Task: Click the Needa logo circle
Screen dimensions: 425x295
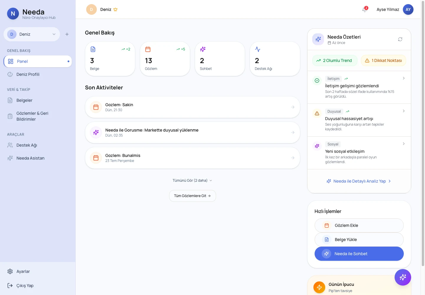Action: (13, 14)
